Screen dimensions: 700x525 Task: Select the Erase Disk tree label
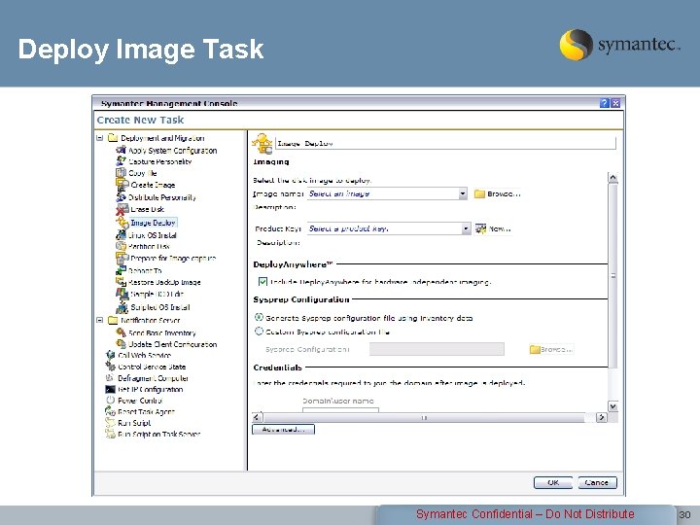(x=148, y=209)
